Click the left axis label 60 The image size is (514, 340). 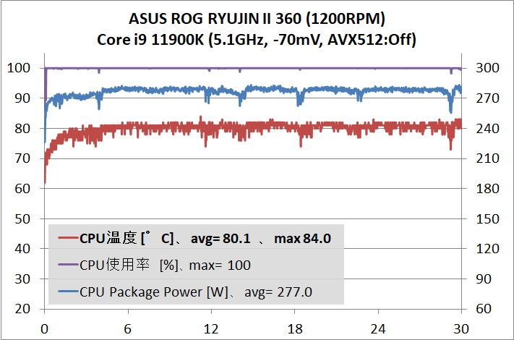coord(22,189)
